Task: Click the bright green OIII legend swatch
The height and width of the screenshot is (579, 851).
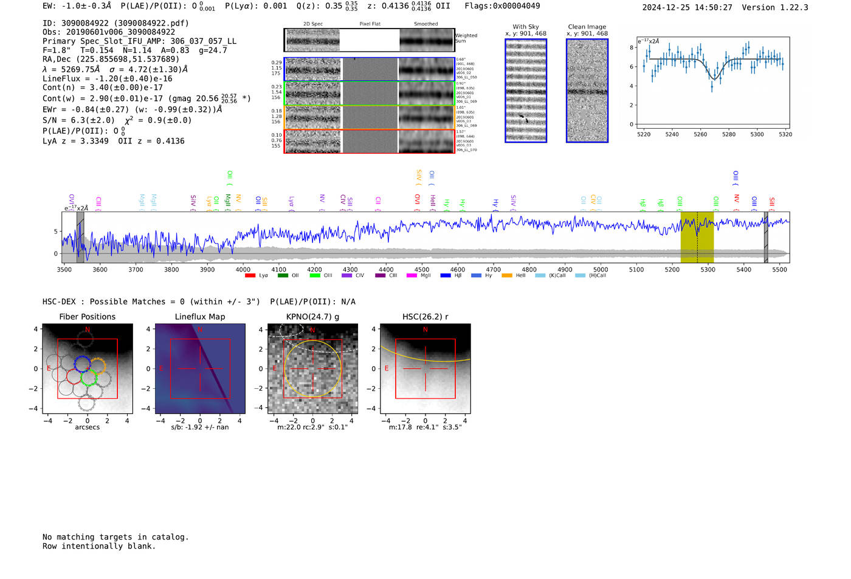Action: pos(315,276)
